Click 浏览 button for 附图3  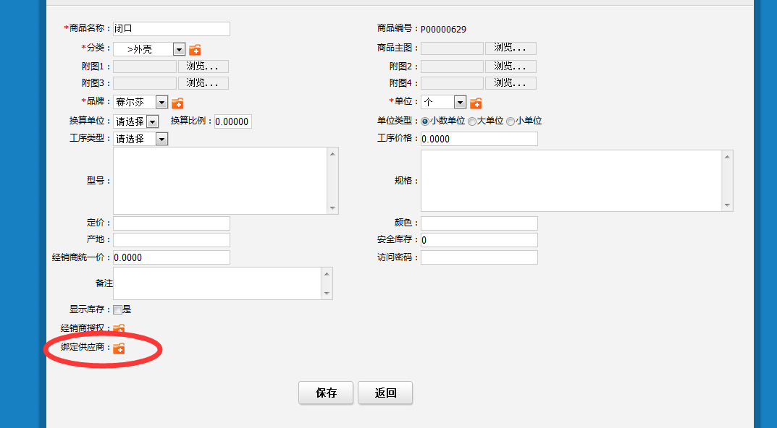(x=203, y=83)
